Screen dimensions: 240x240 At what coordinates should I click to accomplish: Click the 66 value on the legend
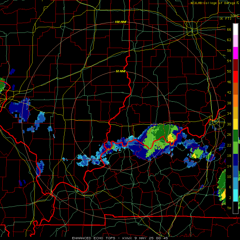tap(229, 30)
